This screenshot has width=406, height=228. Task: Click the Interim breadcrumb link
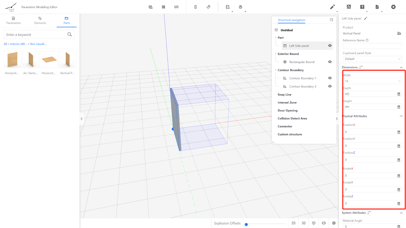(x=19, y=44)
